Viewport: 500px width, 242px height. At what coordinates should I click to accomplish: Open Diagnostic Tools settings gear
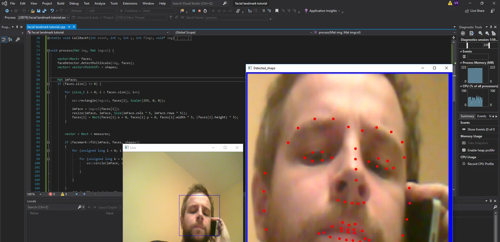(x=463, y=33)
